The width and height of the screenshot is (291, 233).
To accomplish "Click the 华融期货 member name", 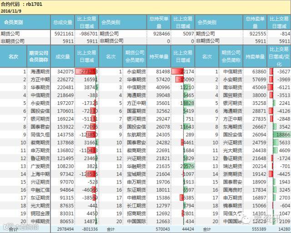I will [x=136, y=166].
